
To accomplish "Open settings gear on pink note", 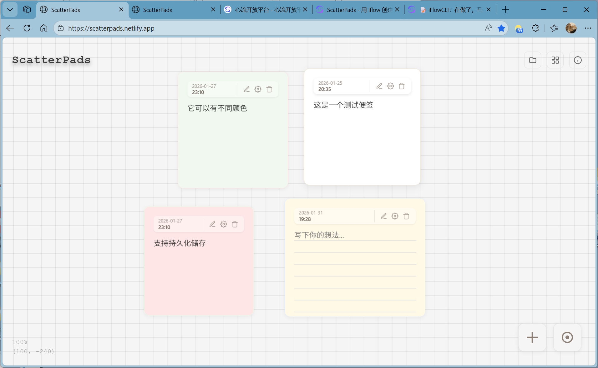I will [x=224, y=224].
